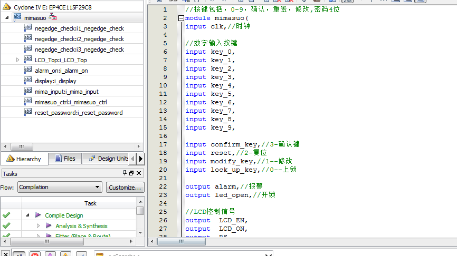457x256 pixels.
Task: Switch to the Files tab
Action: point(64,159)
